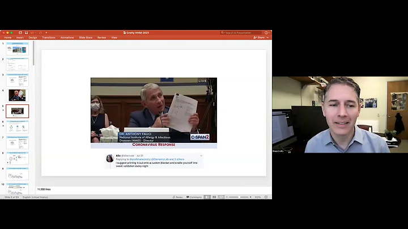Screen dimensions: 408x229
Task: Click the English (United States) language indicator
Action: tap(35, 197)
